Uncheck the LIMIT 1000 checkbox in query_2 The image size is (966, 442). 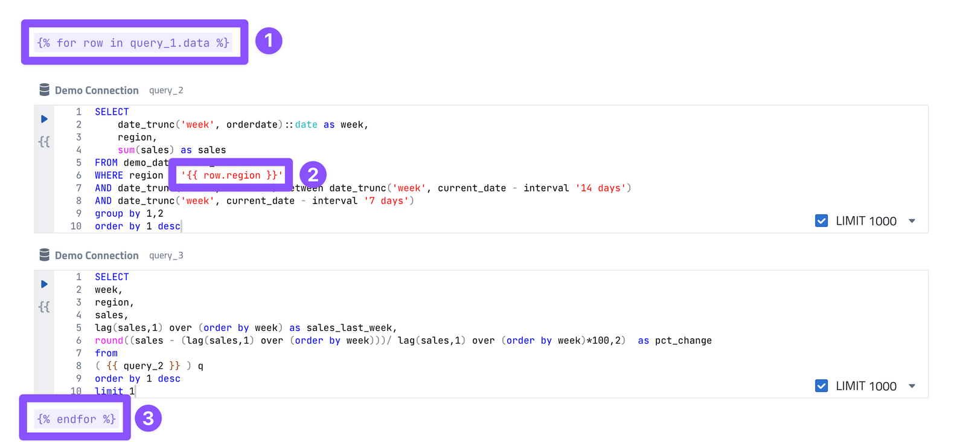pyautogui.click(x=821, y=221)
